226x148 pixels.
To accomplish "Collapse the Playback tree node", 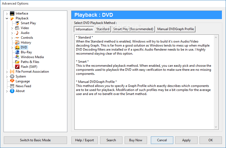I will pos(7,18).
